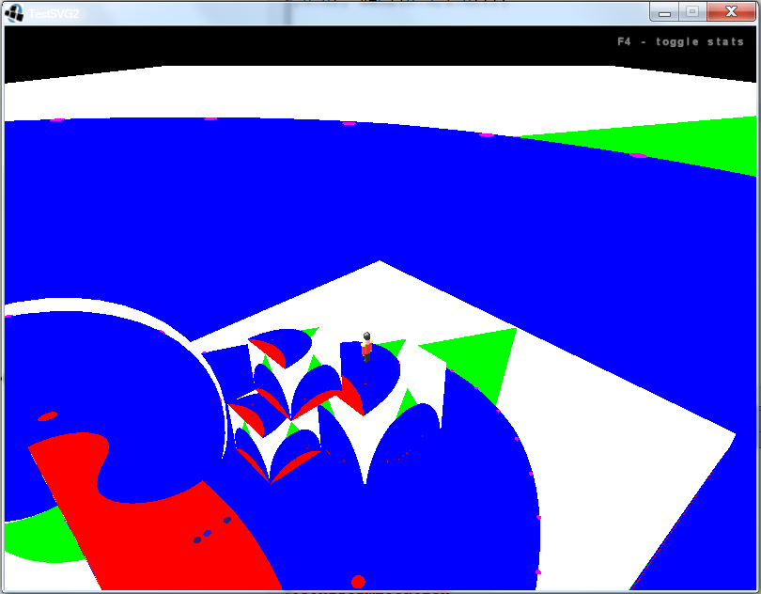Click the TestSVG2 window title text
Image resolution: width=761 pixels, height=594 pixels.
tap(54, 13)
